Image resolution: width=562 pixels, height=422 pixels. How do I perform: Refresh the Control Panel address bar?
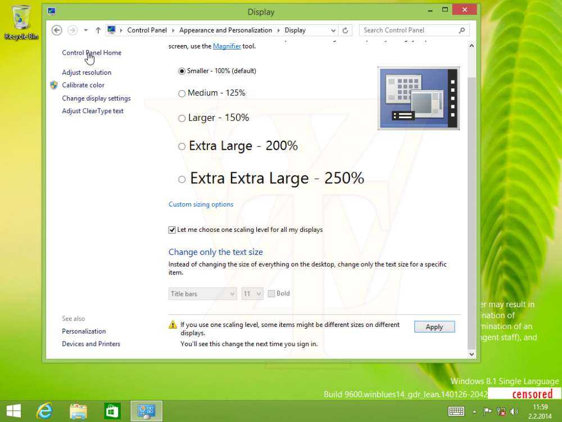point(346,30)
